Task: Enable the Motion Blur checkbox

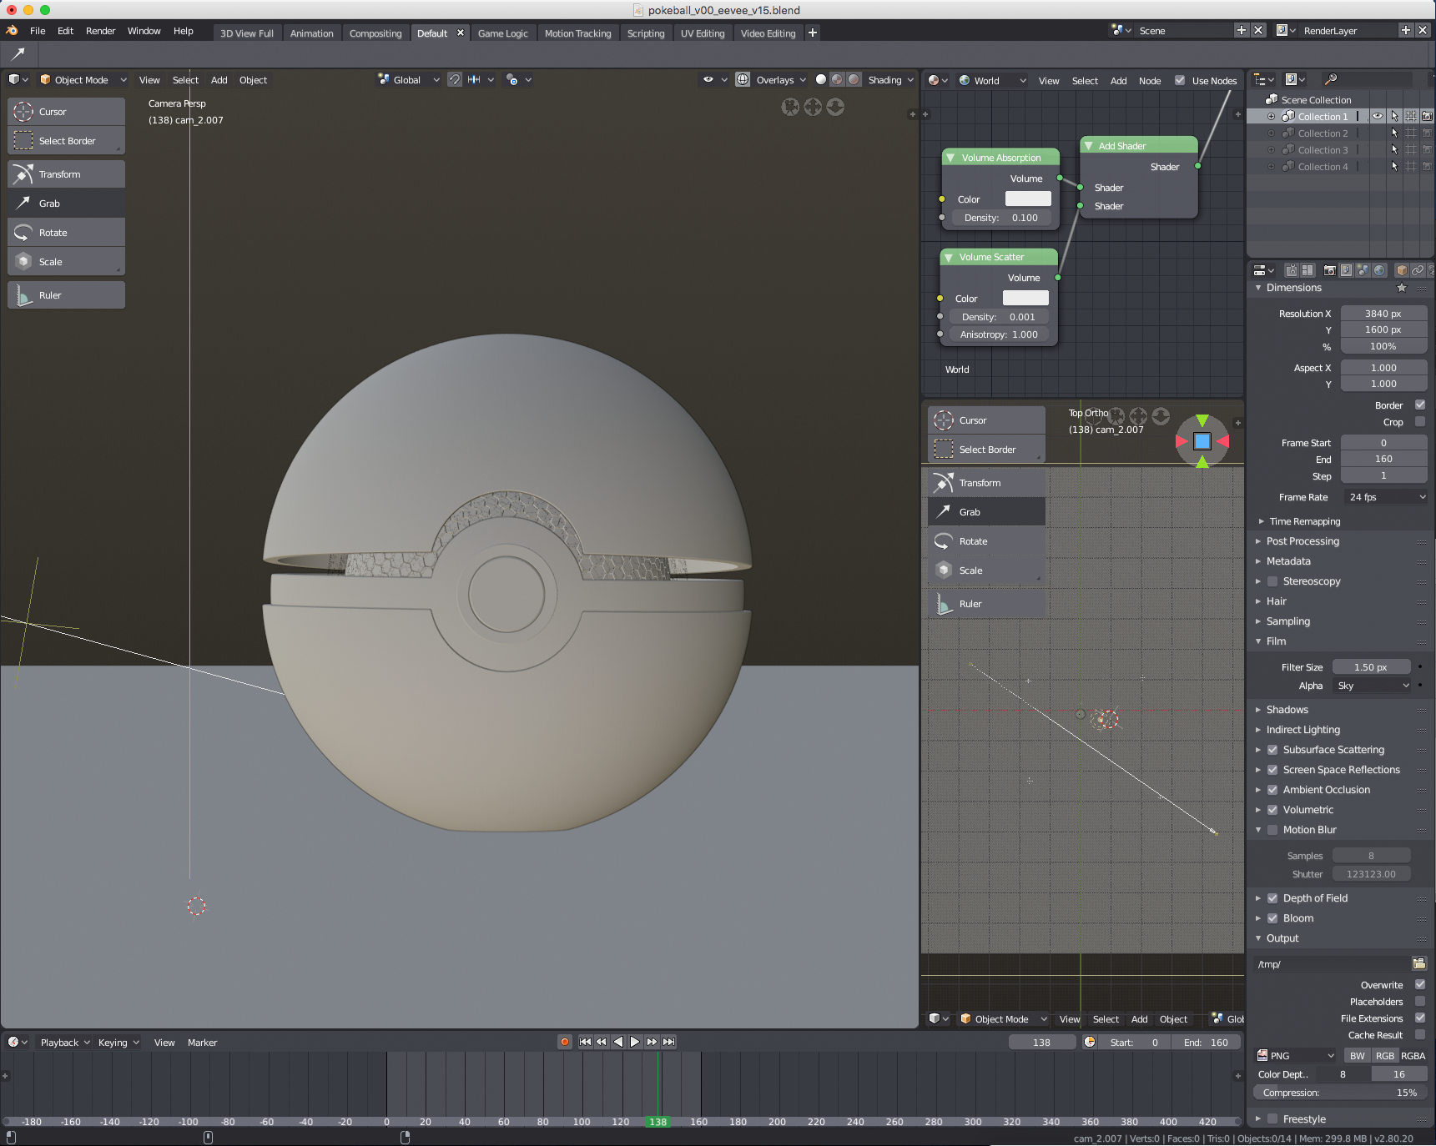Action: click(1272, 830)
